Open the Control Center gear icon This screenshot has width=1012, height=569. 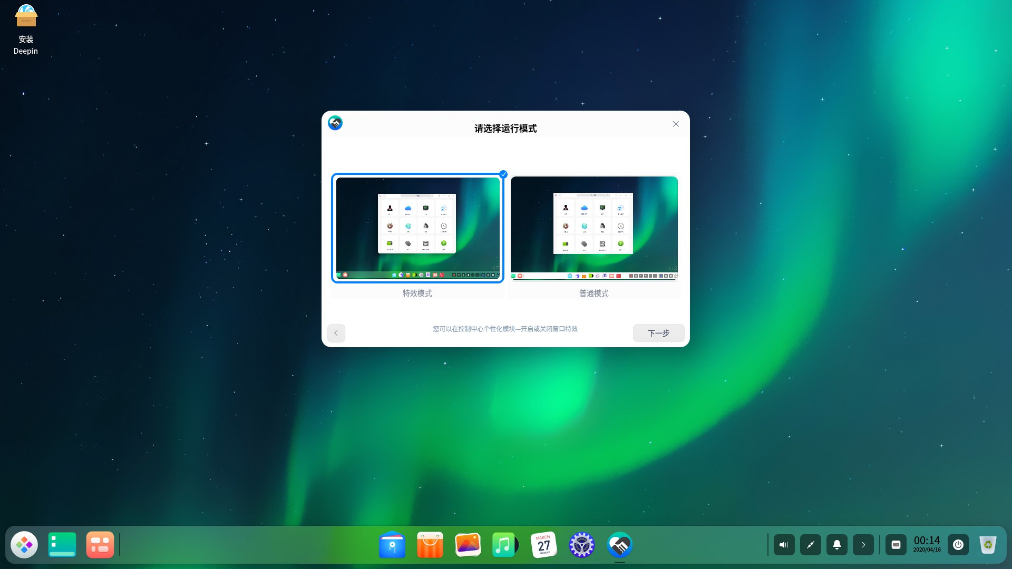tap(582, 545)
